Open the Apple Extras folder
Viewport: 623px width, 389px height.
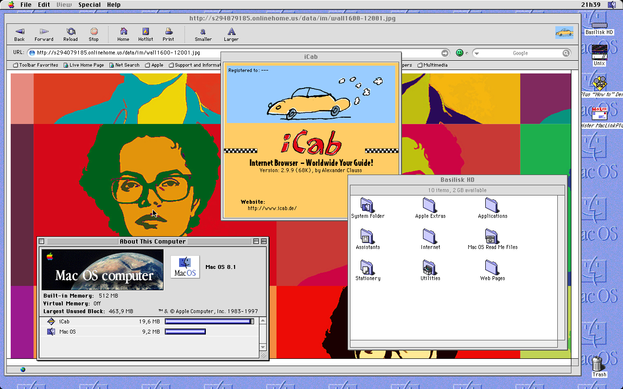click(x=430, y=208)
